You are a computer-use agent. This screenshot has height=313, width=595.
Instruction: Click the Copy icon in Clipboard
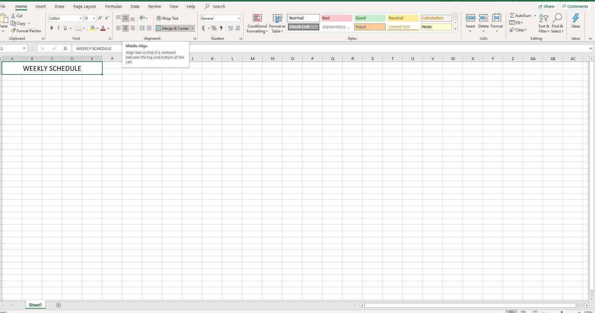tap(13, 23)
